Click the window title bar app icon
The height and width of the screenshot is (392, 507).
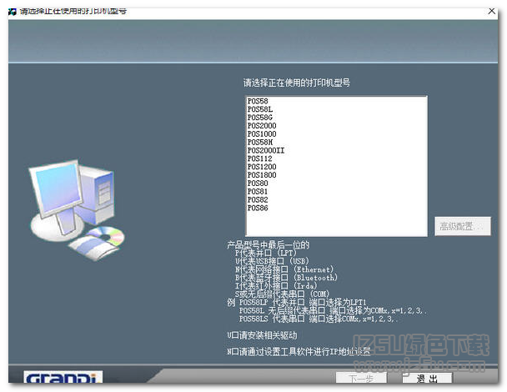tap(13, 12)
